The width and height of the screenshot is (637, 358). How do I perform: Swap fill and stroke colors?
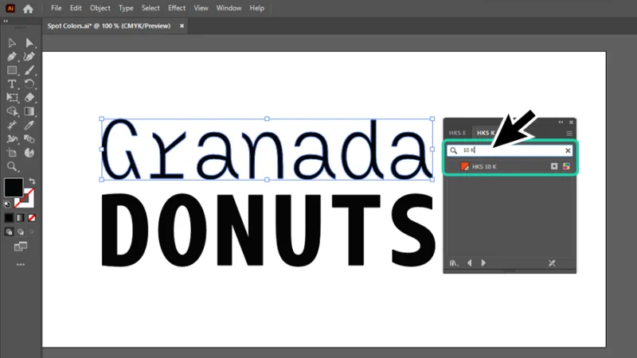pyautogui.click(x=32, y=181)
